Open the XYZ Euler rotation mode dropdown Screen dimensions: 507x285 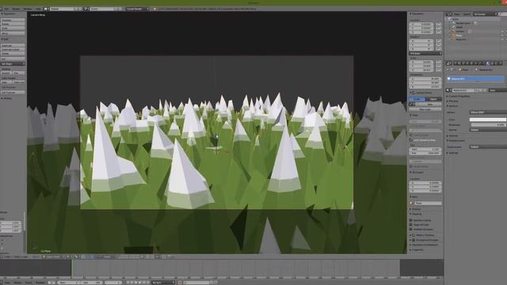click(x=425, y=53)
